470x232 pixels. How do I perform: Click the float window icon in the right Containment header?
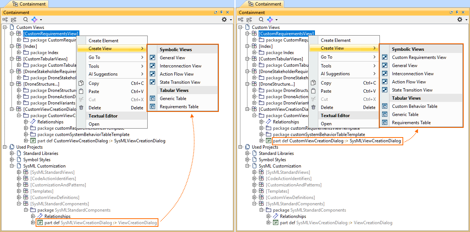(451, 13)
